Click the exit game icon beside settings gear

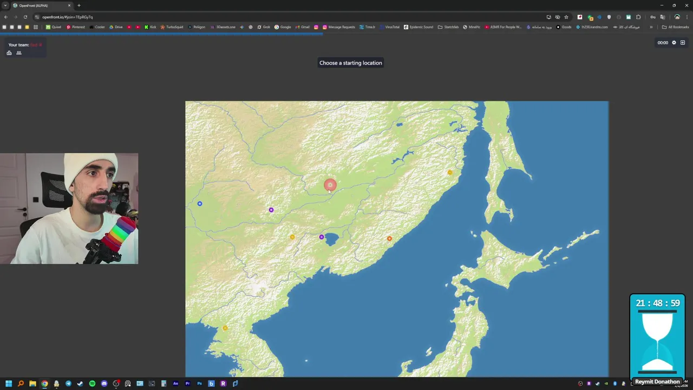click(683, 42)
